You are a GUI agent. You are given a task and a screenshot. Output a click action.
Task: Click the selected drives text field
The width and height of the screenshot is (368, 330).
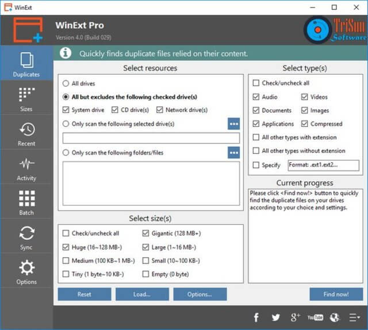(151, 138)
